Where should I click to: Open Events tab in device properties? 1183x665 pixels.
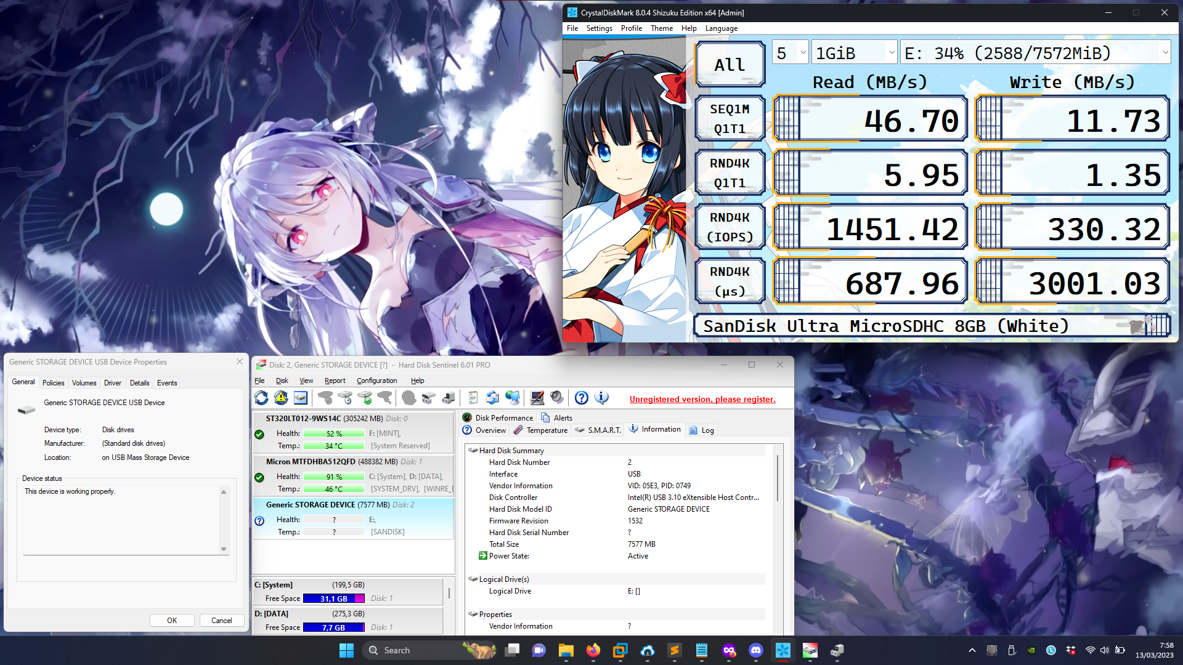tap(166, 383)
